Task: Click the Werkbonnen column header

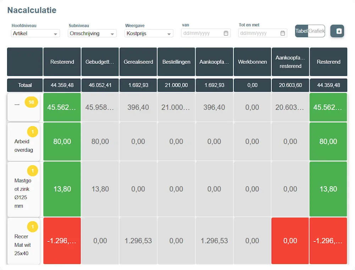Action: click(x=252, y=62)
